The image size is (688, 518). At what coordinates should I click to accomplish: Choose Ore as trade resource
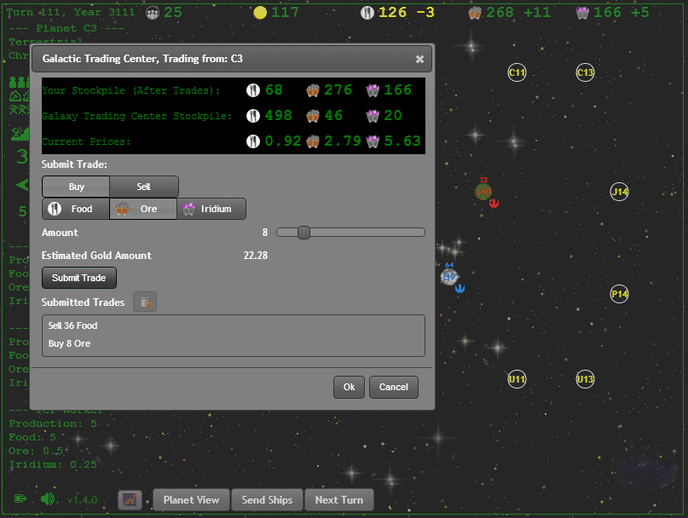[x=143, y=209]
